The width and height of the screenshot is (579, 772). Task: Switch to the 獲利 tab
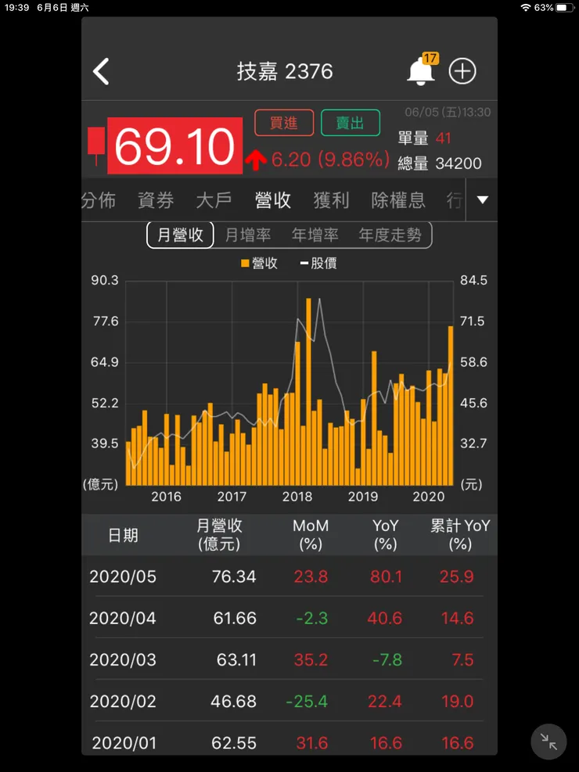331,200
